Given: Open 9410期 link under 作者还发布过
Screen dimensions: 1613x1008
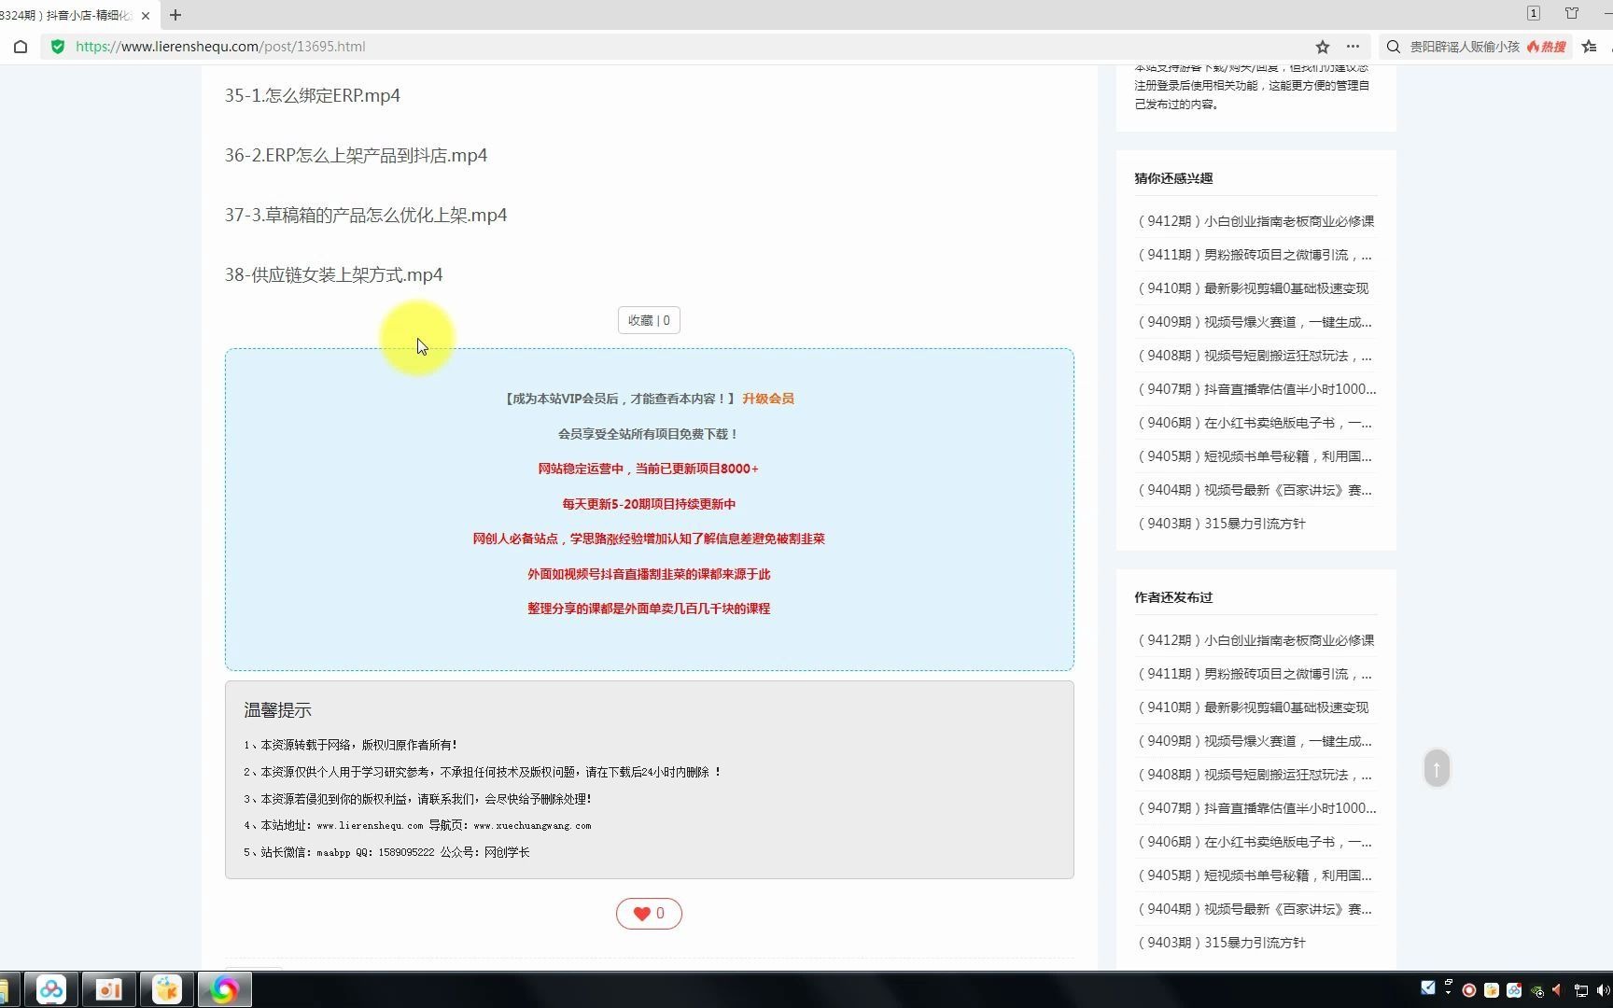Looking at the screenshot, I should click(1252, 707).
